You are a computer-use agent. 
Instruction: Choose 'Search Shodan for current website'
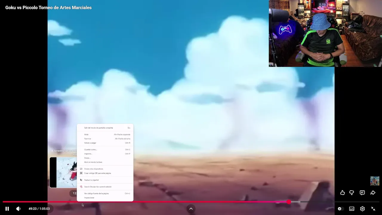[105, 187]
